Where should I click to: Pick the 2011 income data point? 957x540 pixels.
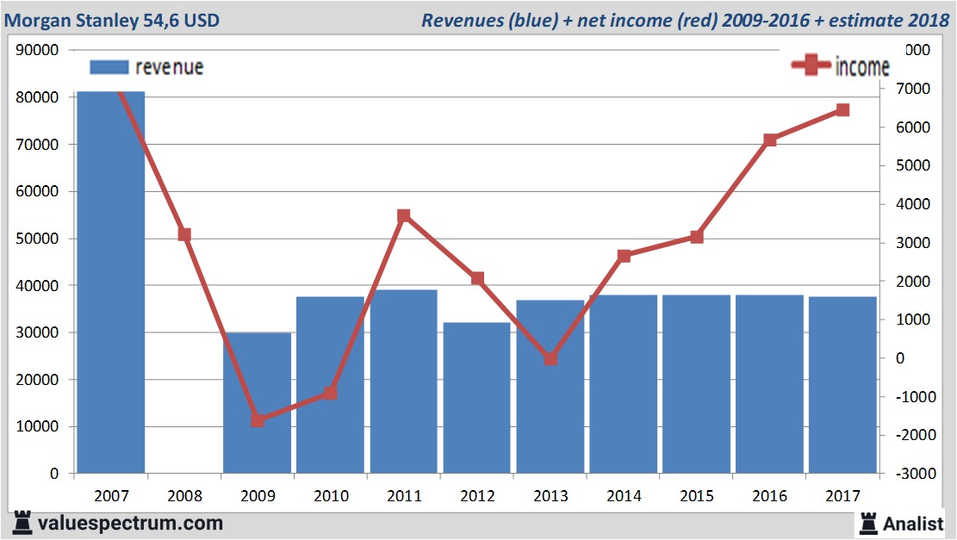click(x=403, y=216)
